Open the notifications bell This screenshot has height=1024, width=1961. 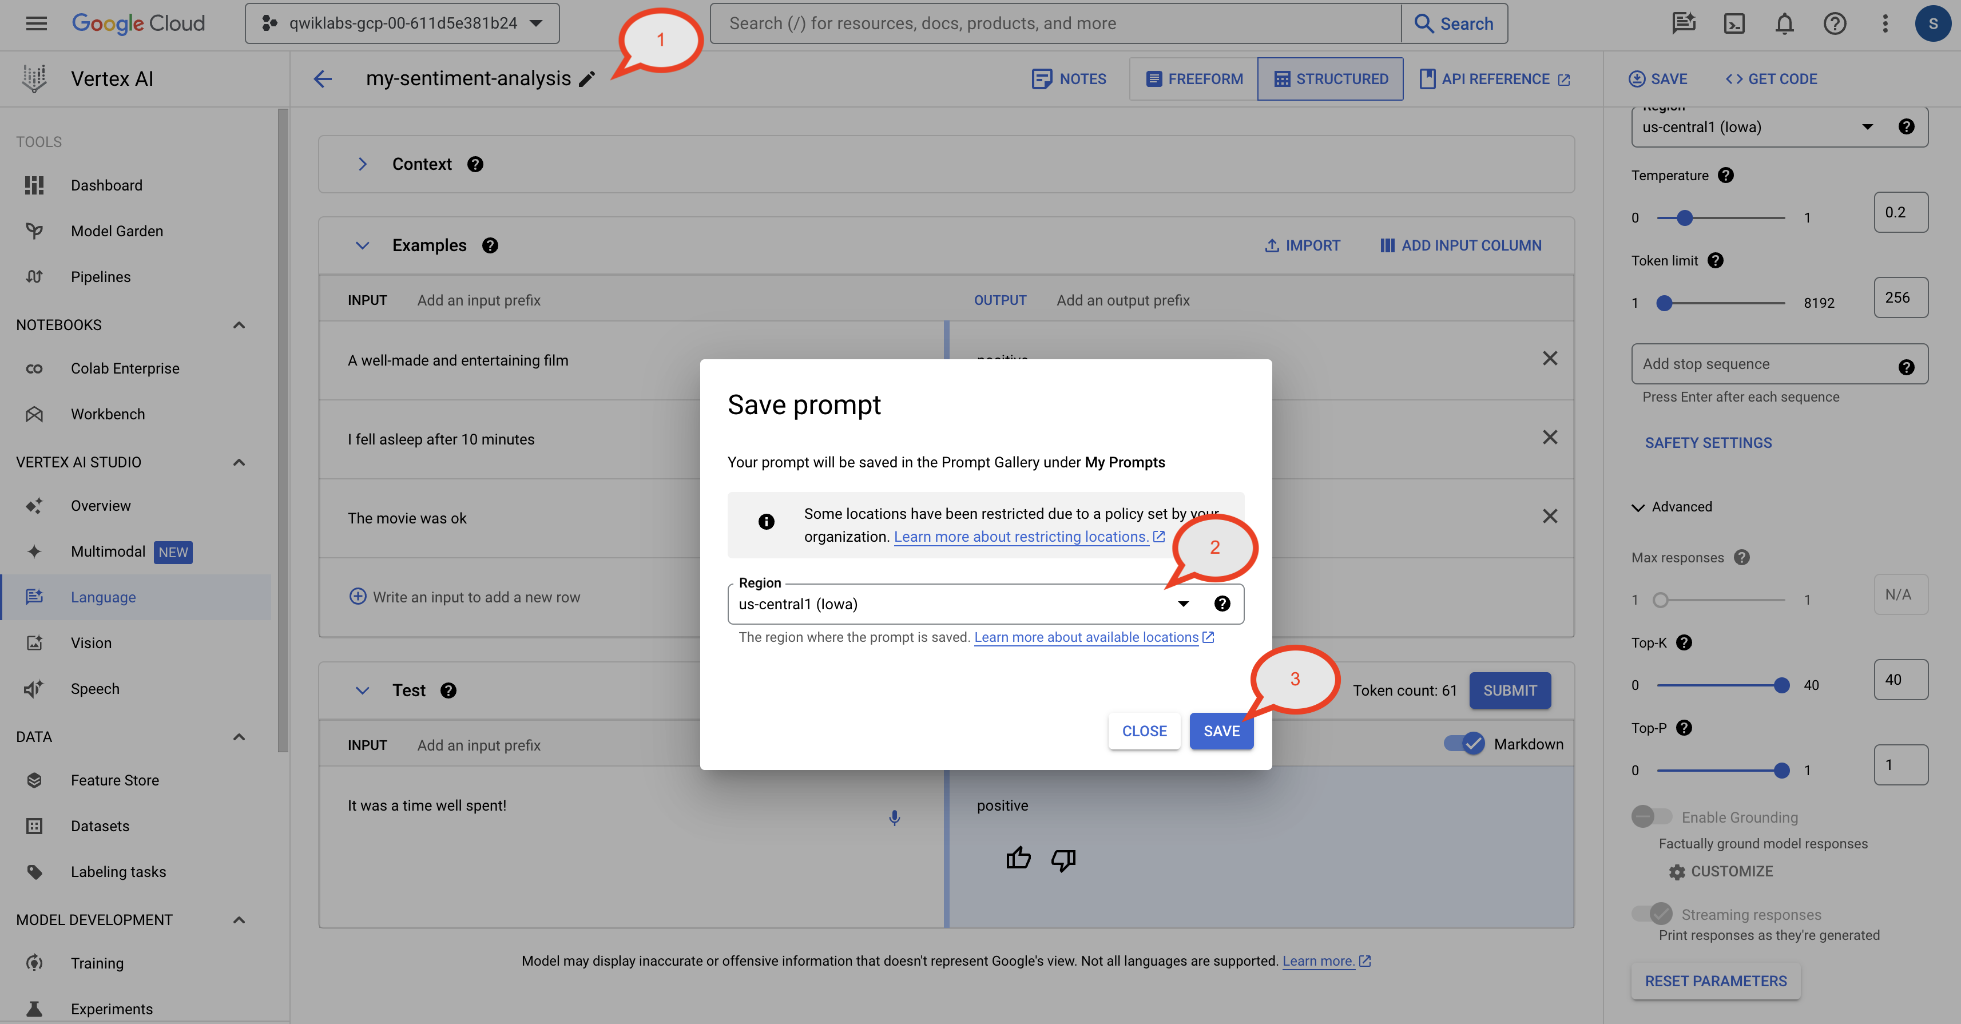pos(1784,23)
